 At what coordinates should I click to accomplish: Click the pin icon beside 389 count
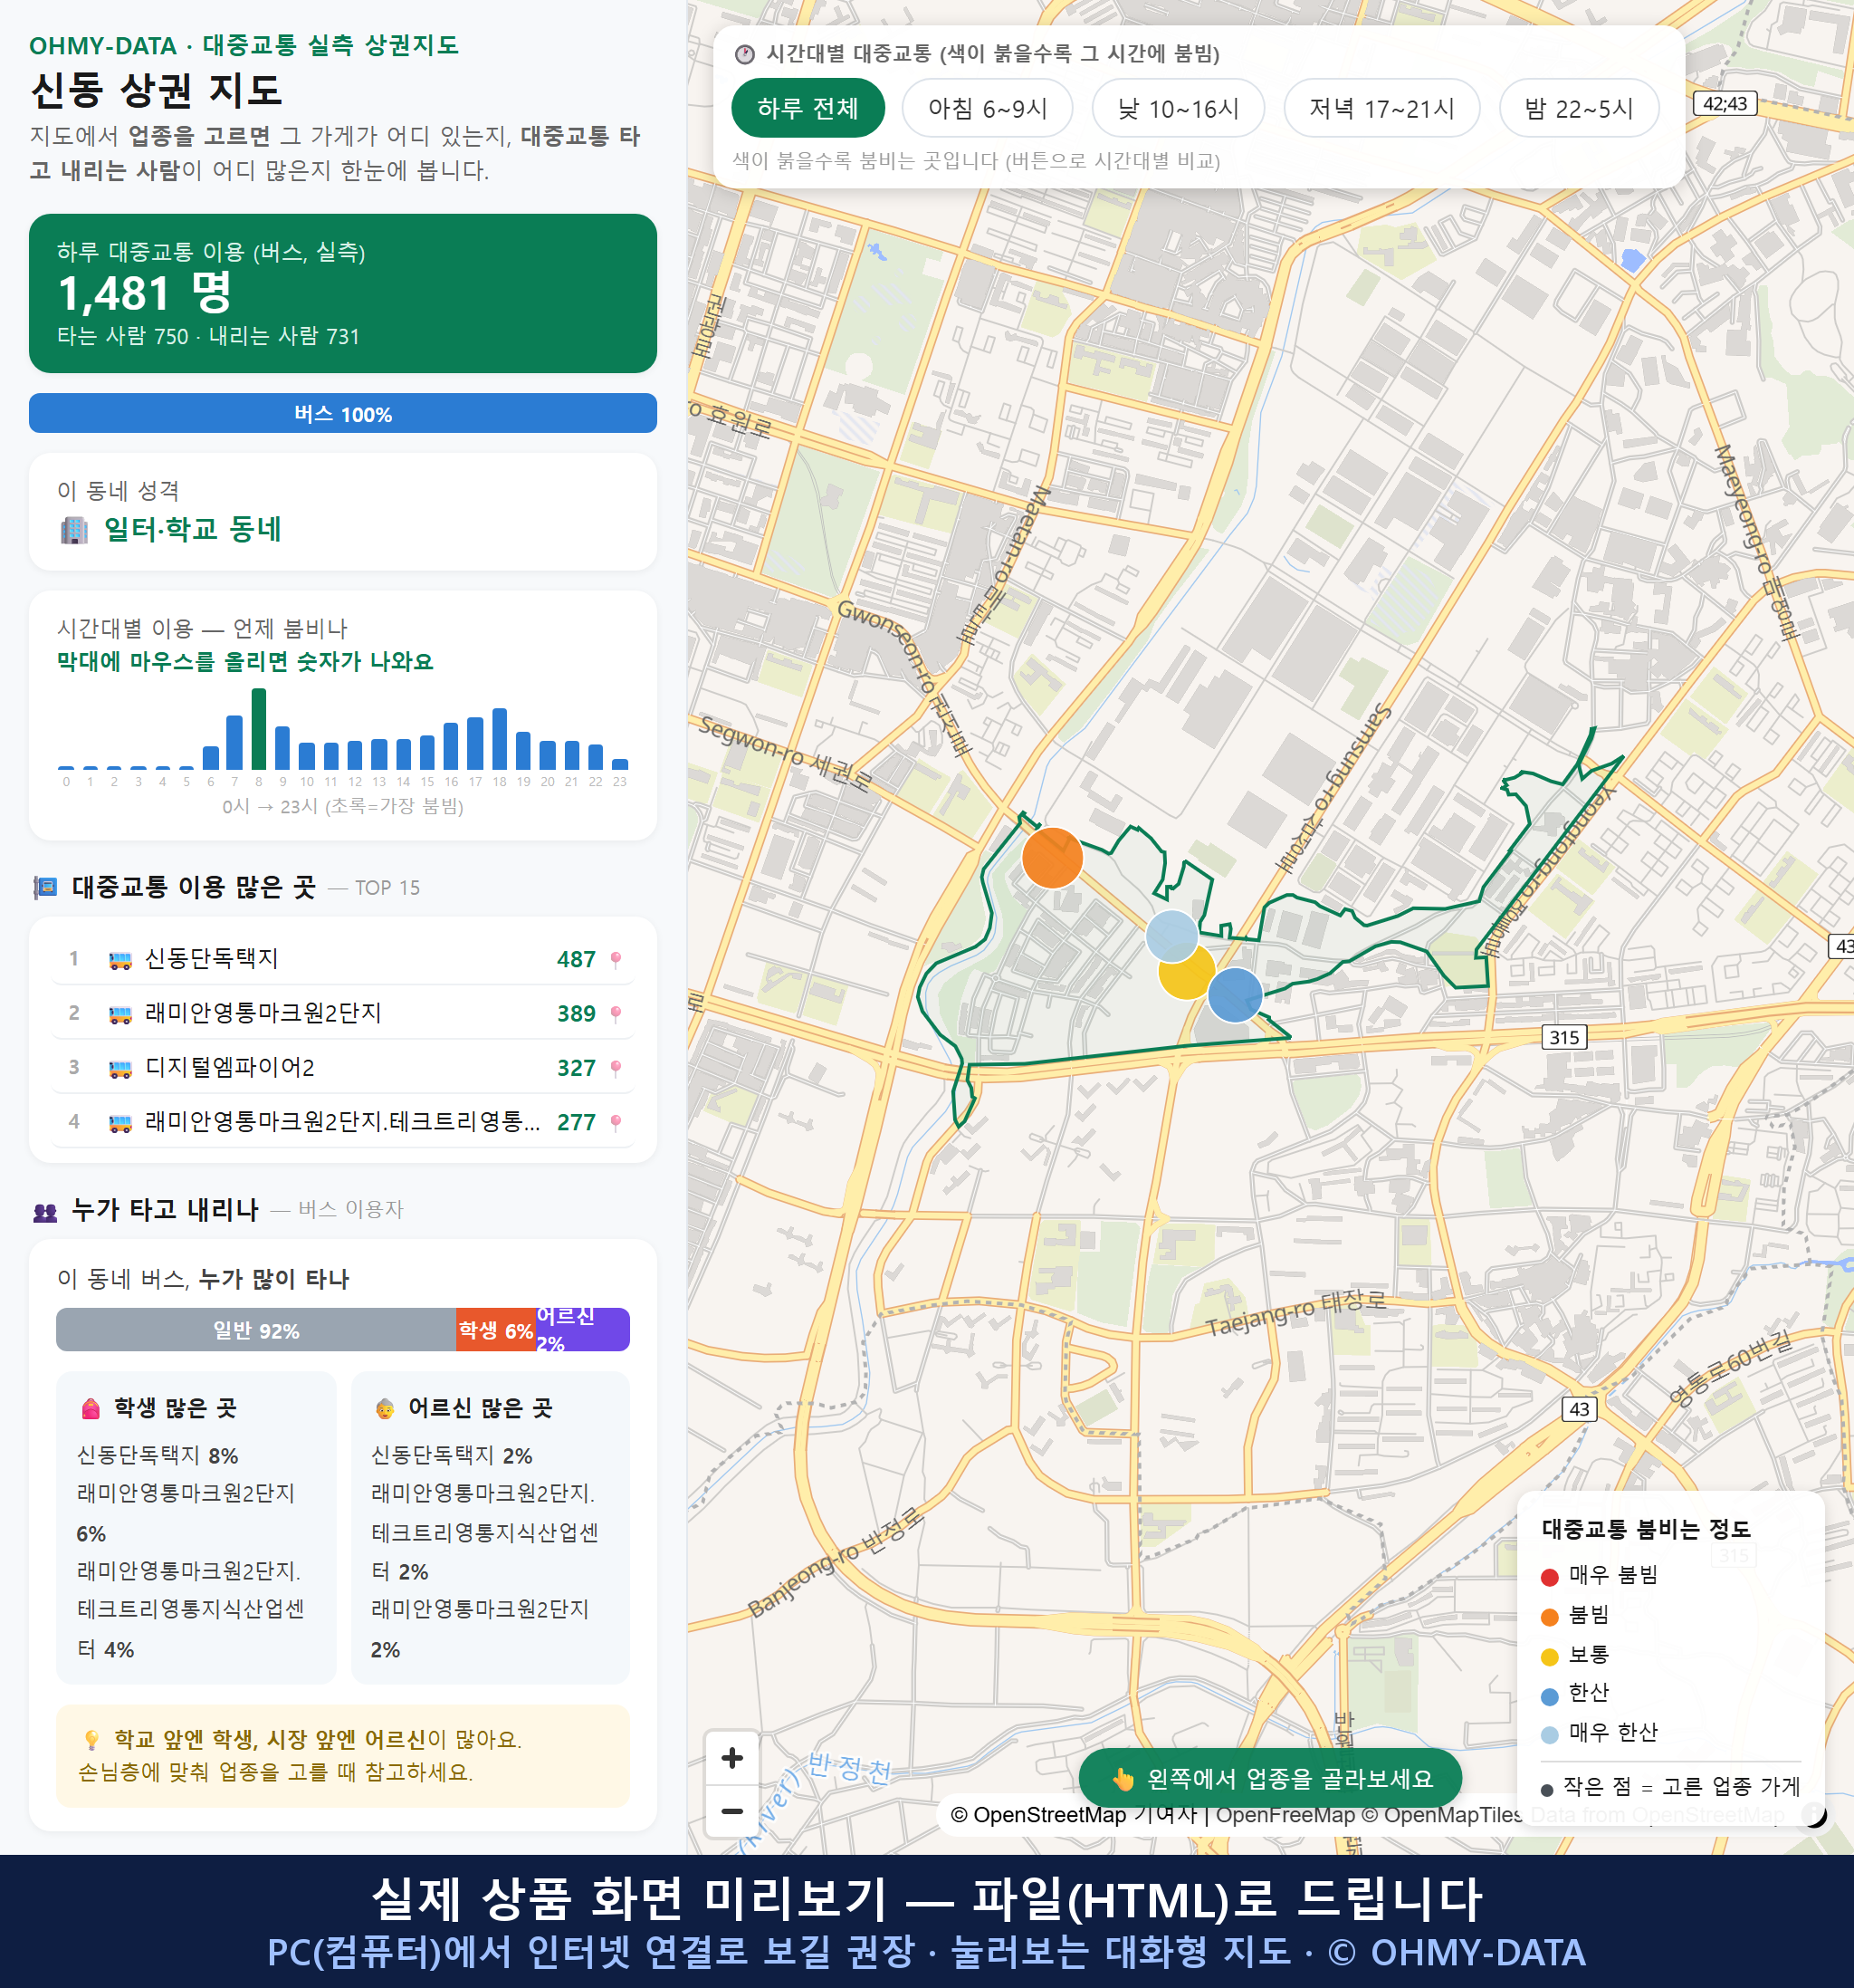click(616, 1013)
